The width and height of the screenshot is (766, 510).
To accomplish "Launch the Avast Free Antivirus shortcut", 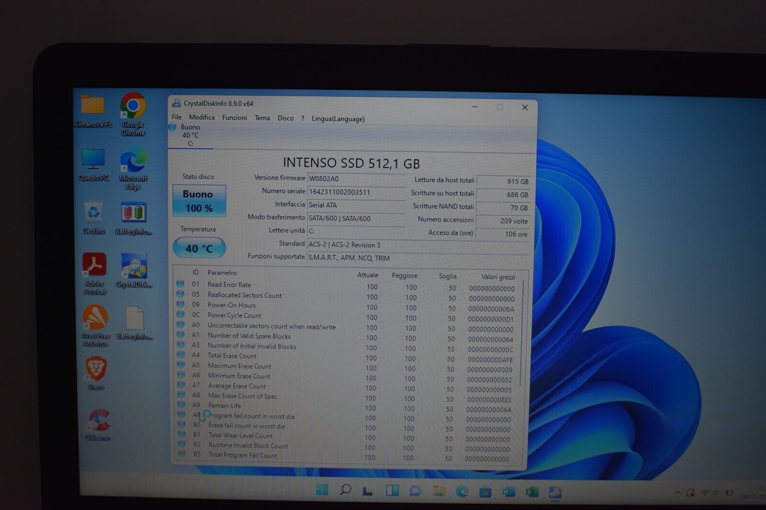I will [x=95, y=325].
